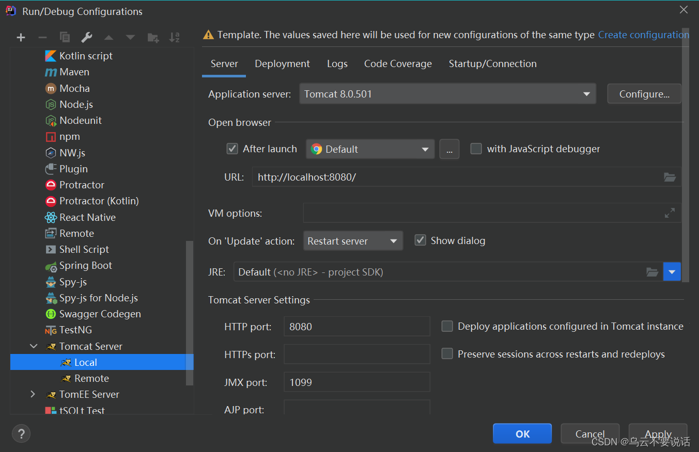This screenshot has height=452, width=699.
Task: Click the Apply button
Action: (658, 434)
